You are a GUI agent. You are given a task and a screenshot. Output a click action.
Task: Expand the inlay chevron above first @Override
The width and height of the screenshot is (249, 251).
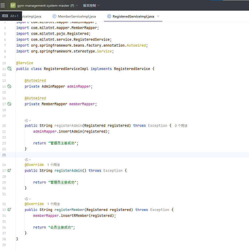coord(30,160)
